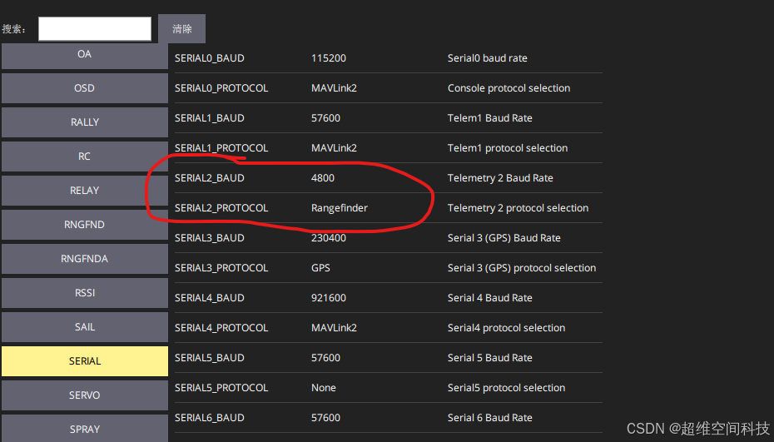This screenshot has width=774, height=442.
Task: Edit the 115200 value of SERIAL0_BAUD
Action: (328, 58)
